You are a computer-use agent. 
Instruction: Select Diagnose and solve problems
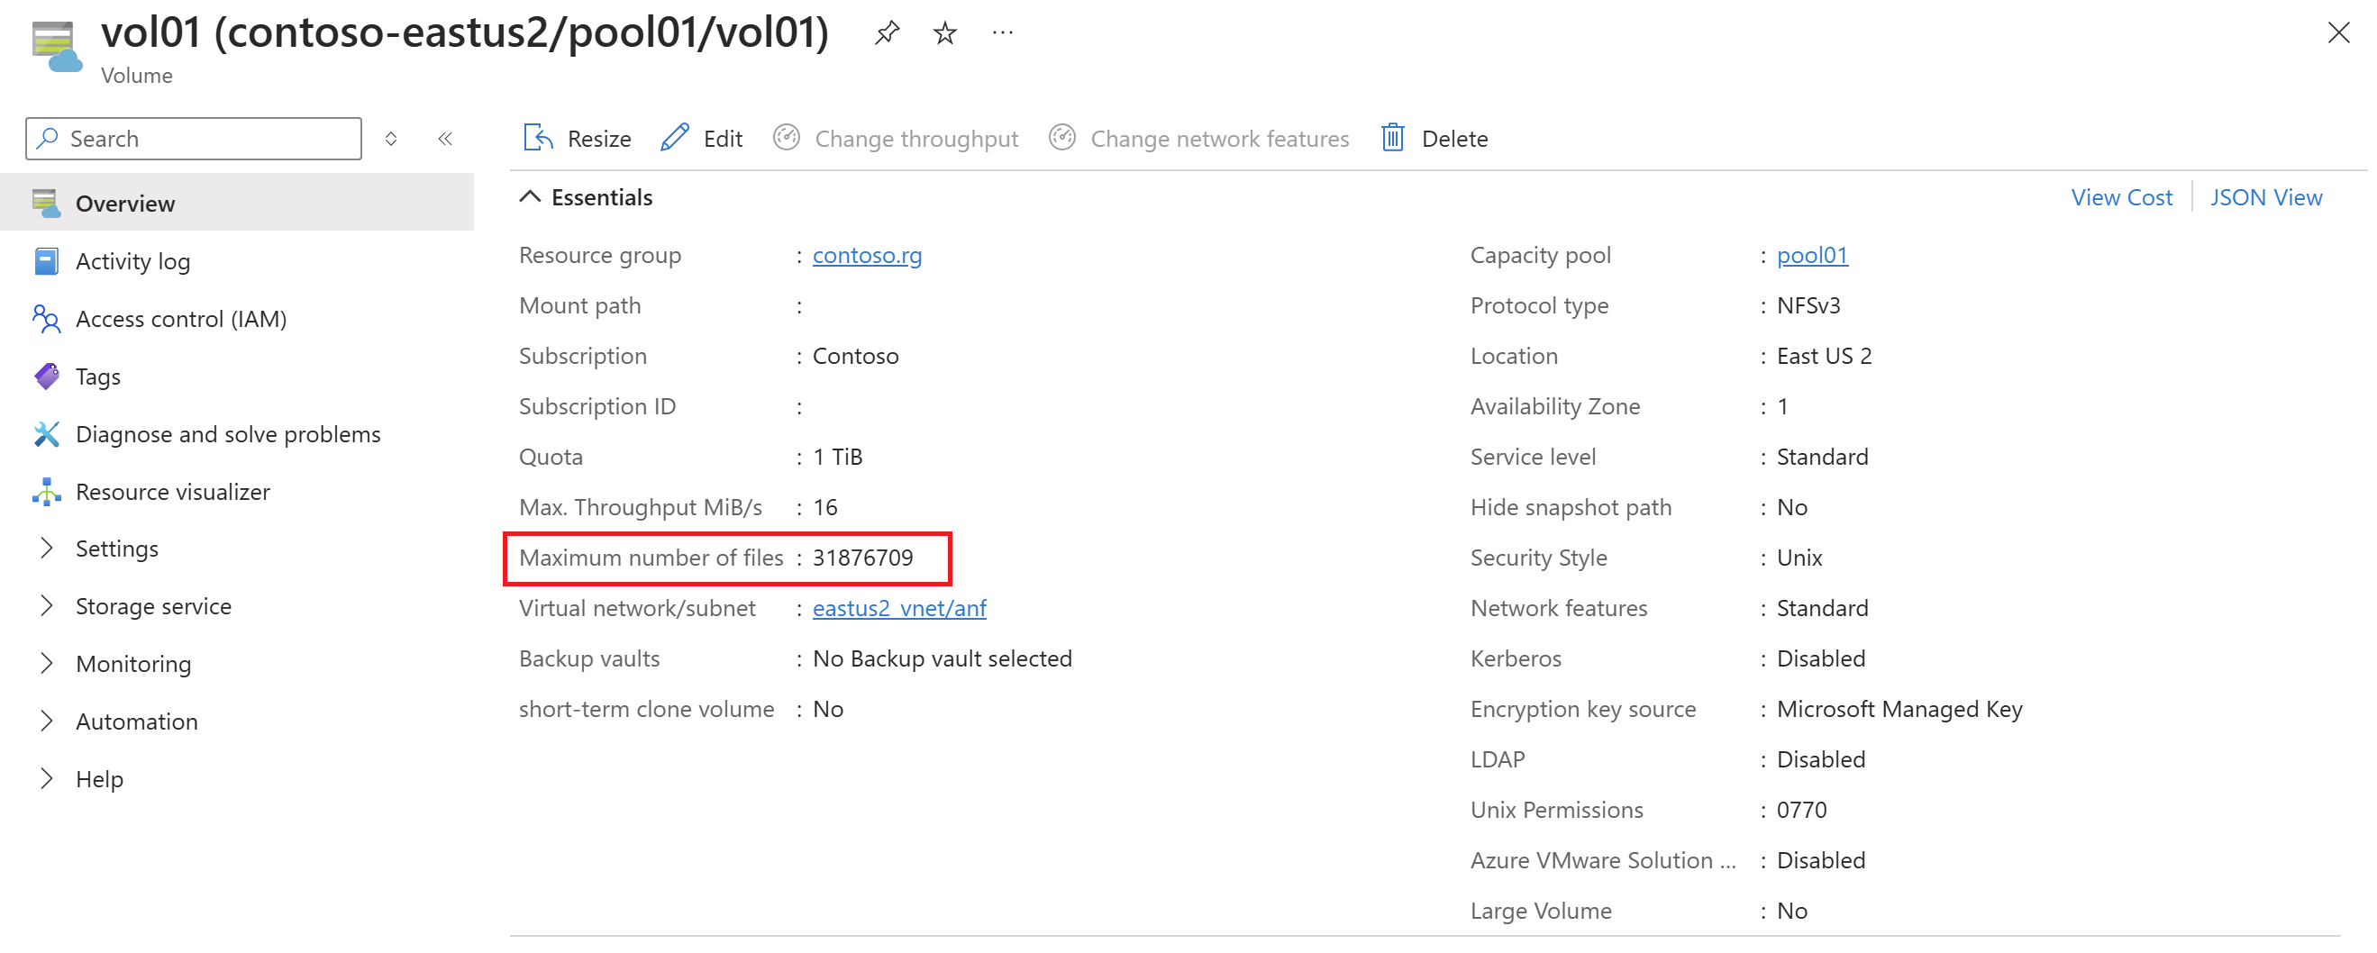(227, 434)
